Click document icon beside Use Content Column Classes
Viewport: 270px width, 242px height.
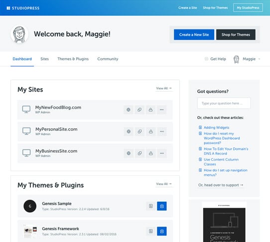[200, 159]
